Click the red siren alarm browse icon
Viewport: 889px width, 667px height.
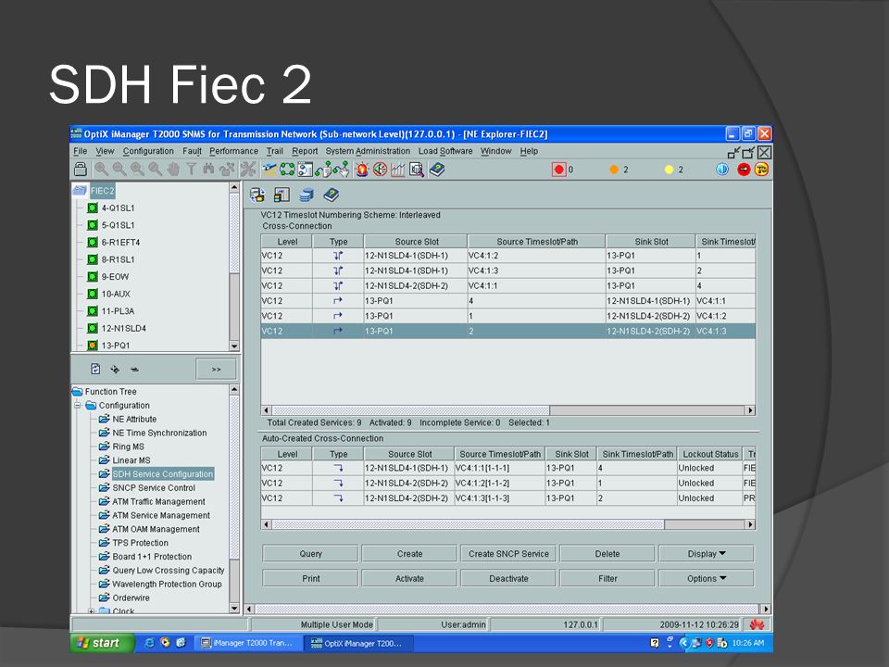(362, 169)
